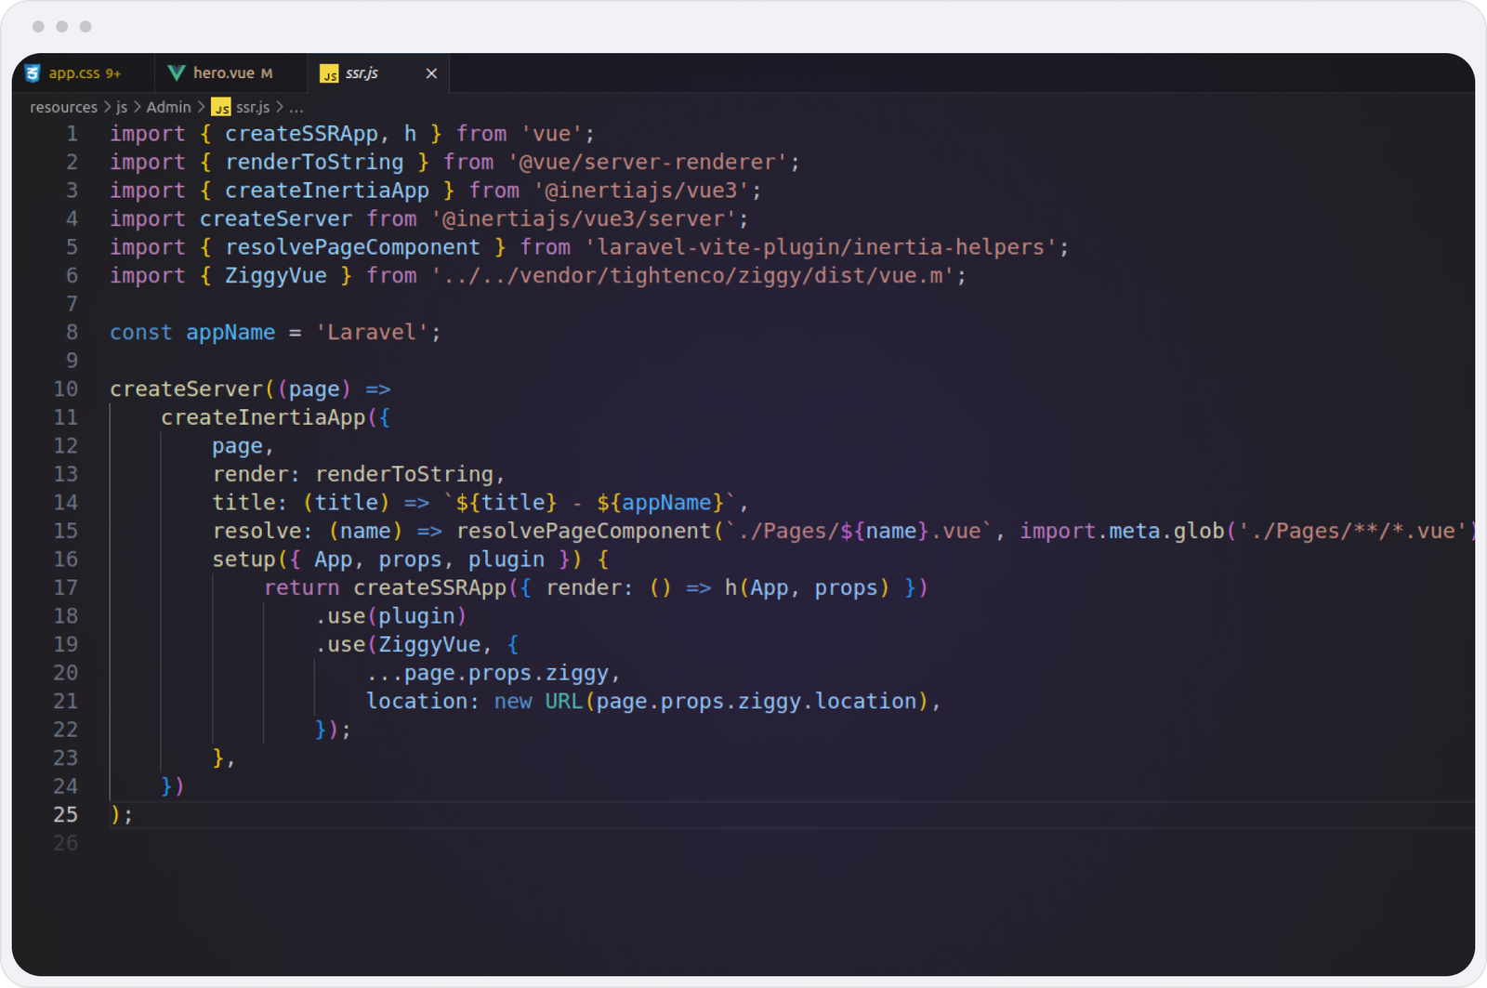Place cursor on 'Laravel' string on line 8
This screenshot has width=1487, height=988.
(x=372, y=333)
